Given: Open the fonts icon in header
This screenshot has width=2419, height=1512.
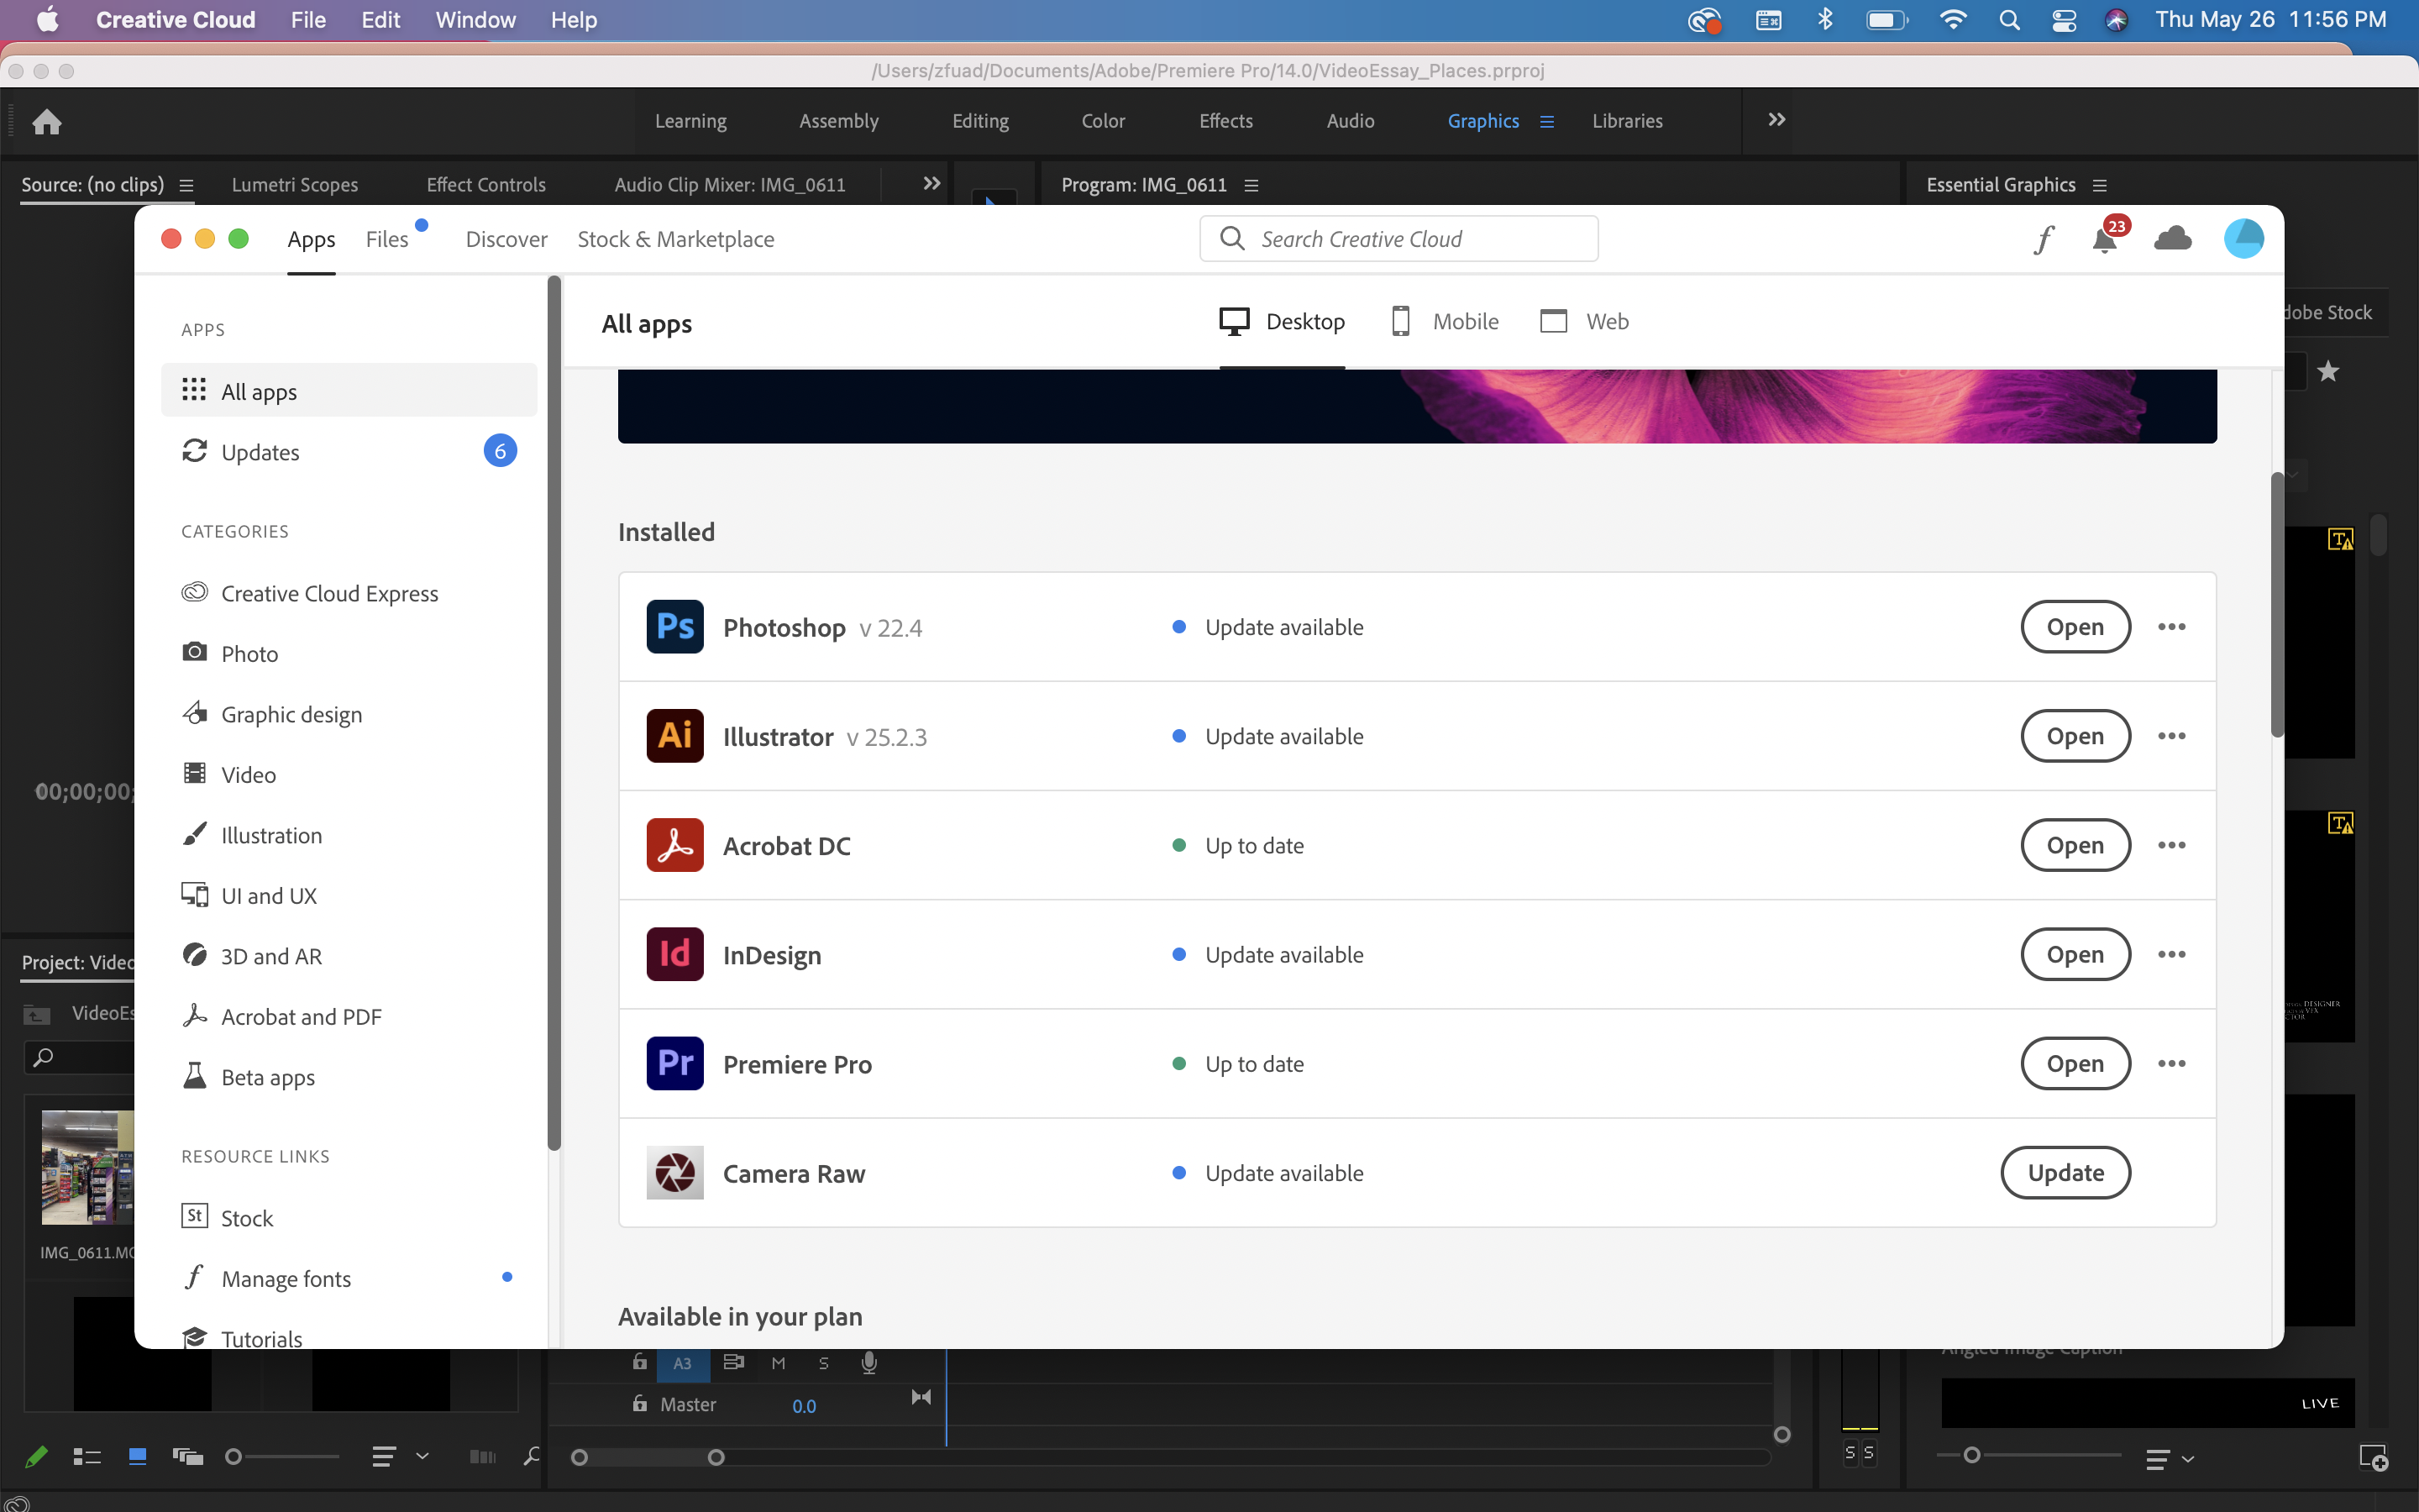Looking at the screenshot, I should [2044, 239].
